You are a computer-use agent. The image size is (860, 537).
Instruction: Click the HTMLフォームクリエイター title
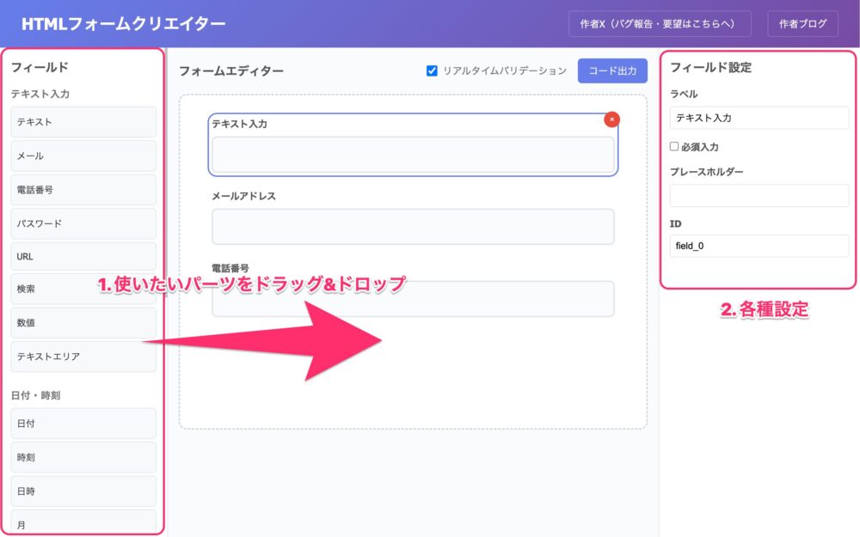tap(123, 24)
